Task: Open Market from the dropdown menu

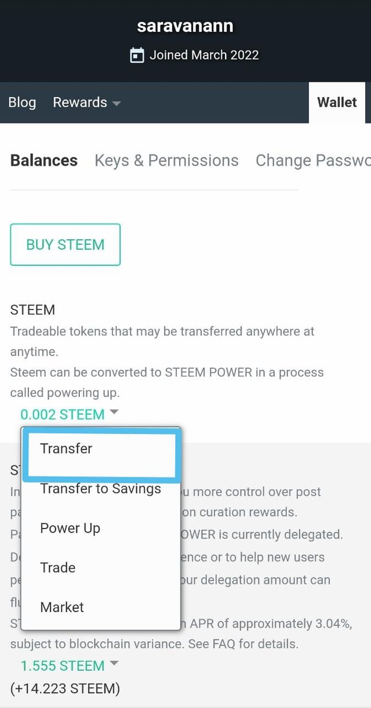Action: 62,607
